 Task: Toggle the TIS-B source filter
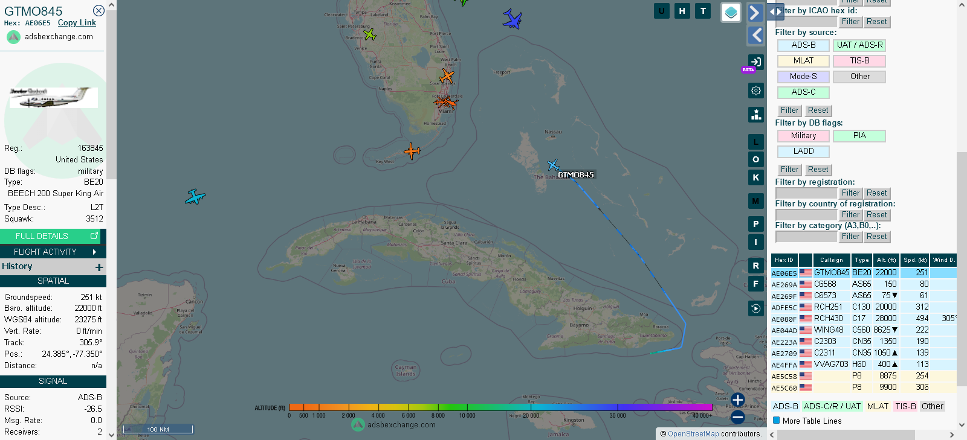pyautogui.click(x=859, y=61)
